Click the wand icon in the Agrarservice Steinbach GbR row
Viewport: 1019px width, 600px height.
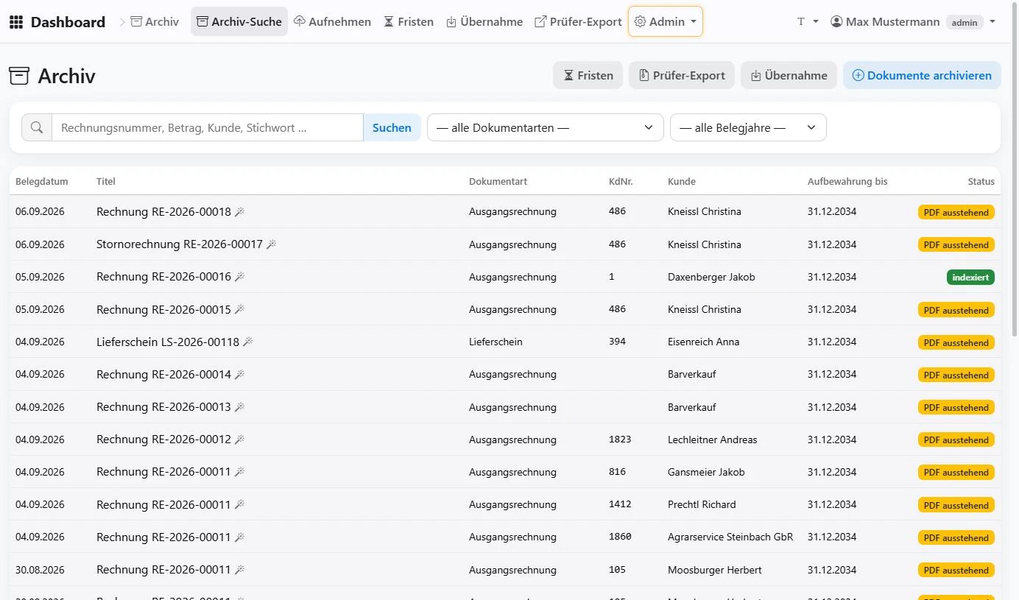click(x=239, y=537)
